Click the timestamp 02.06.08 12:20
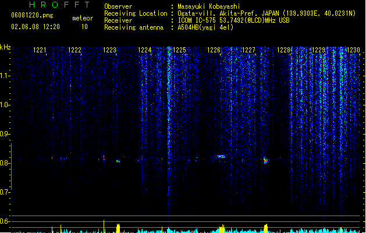 pos(35,27)
